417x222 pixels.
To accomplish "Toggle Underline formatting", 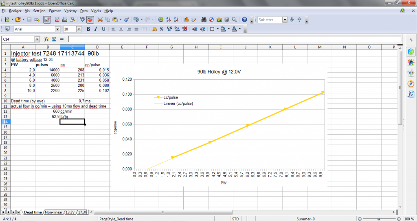I will coord(103,29).
